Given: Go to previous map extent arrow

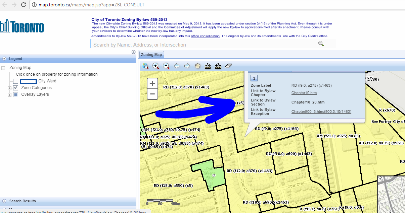Looking at the screenshot, I should click(177, 66).
